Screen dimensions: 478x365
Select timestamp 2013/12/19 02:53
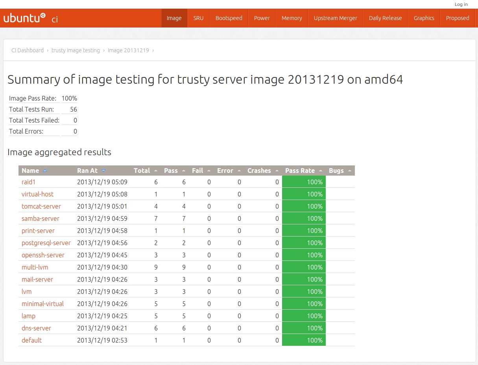click(102, 340)
